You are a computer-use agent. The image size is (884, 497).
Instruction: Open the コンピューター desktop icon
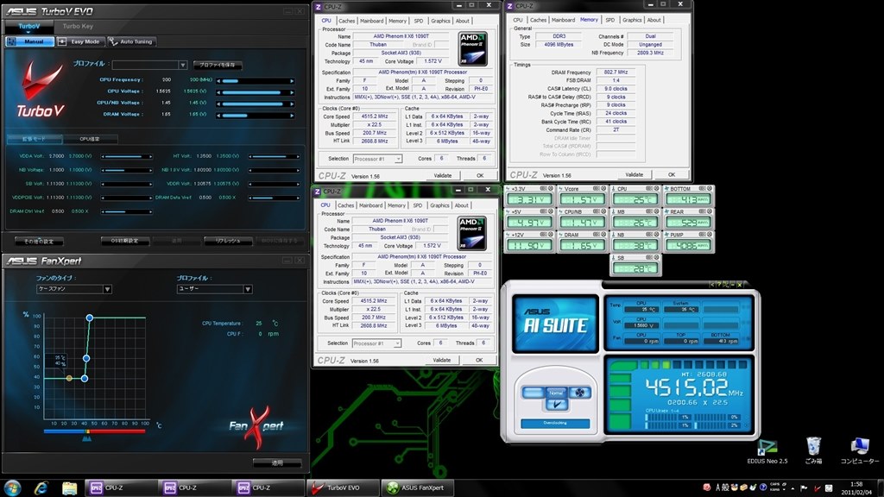(x=859, y=450)
